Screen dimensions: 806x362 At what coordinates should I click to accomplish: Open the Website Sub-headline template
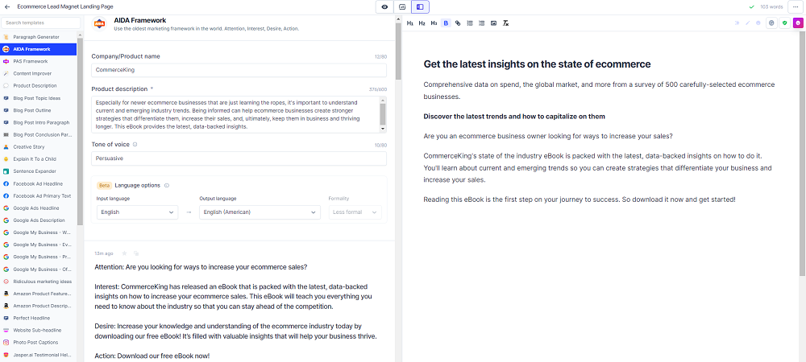tap(39, 330)
